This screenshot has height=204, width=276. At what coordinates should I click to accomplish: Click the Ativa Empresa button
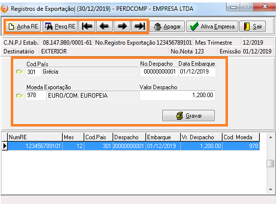(x=212, y=26)
